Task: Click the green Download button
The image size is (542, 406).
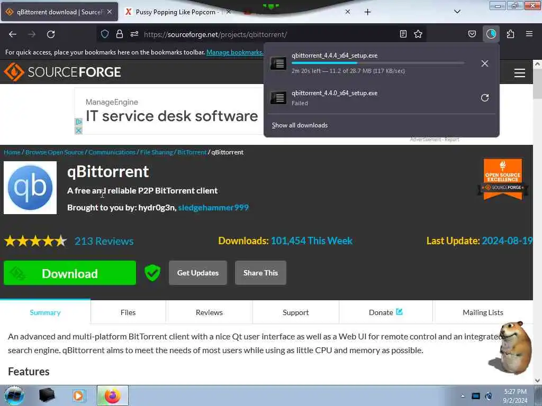Action: point(70,273)
